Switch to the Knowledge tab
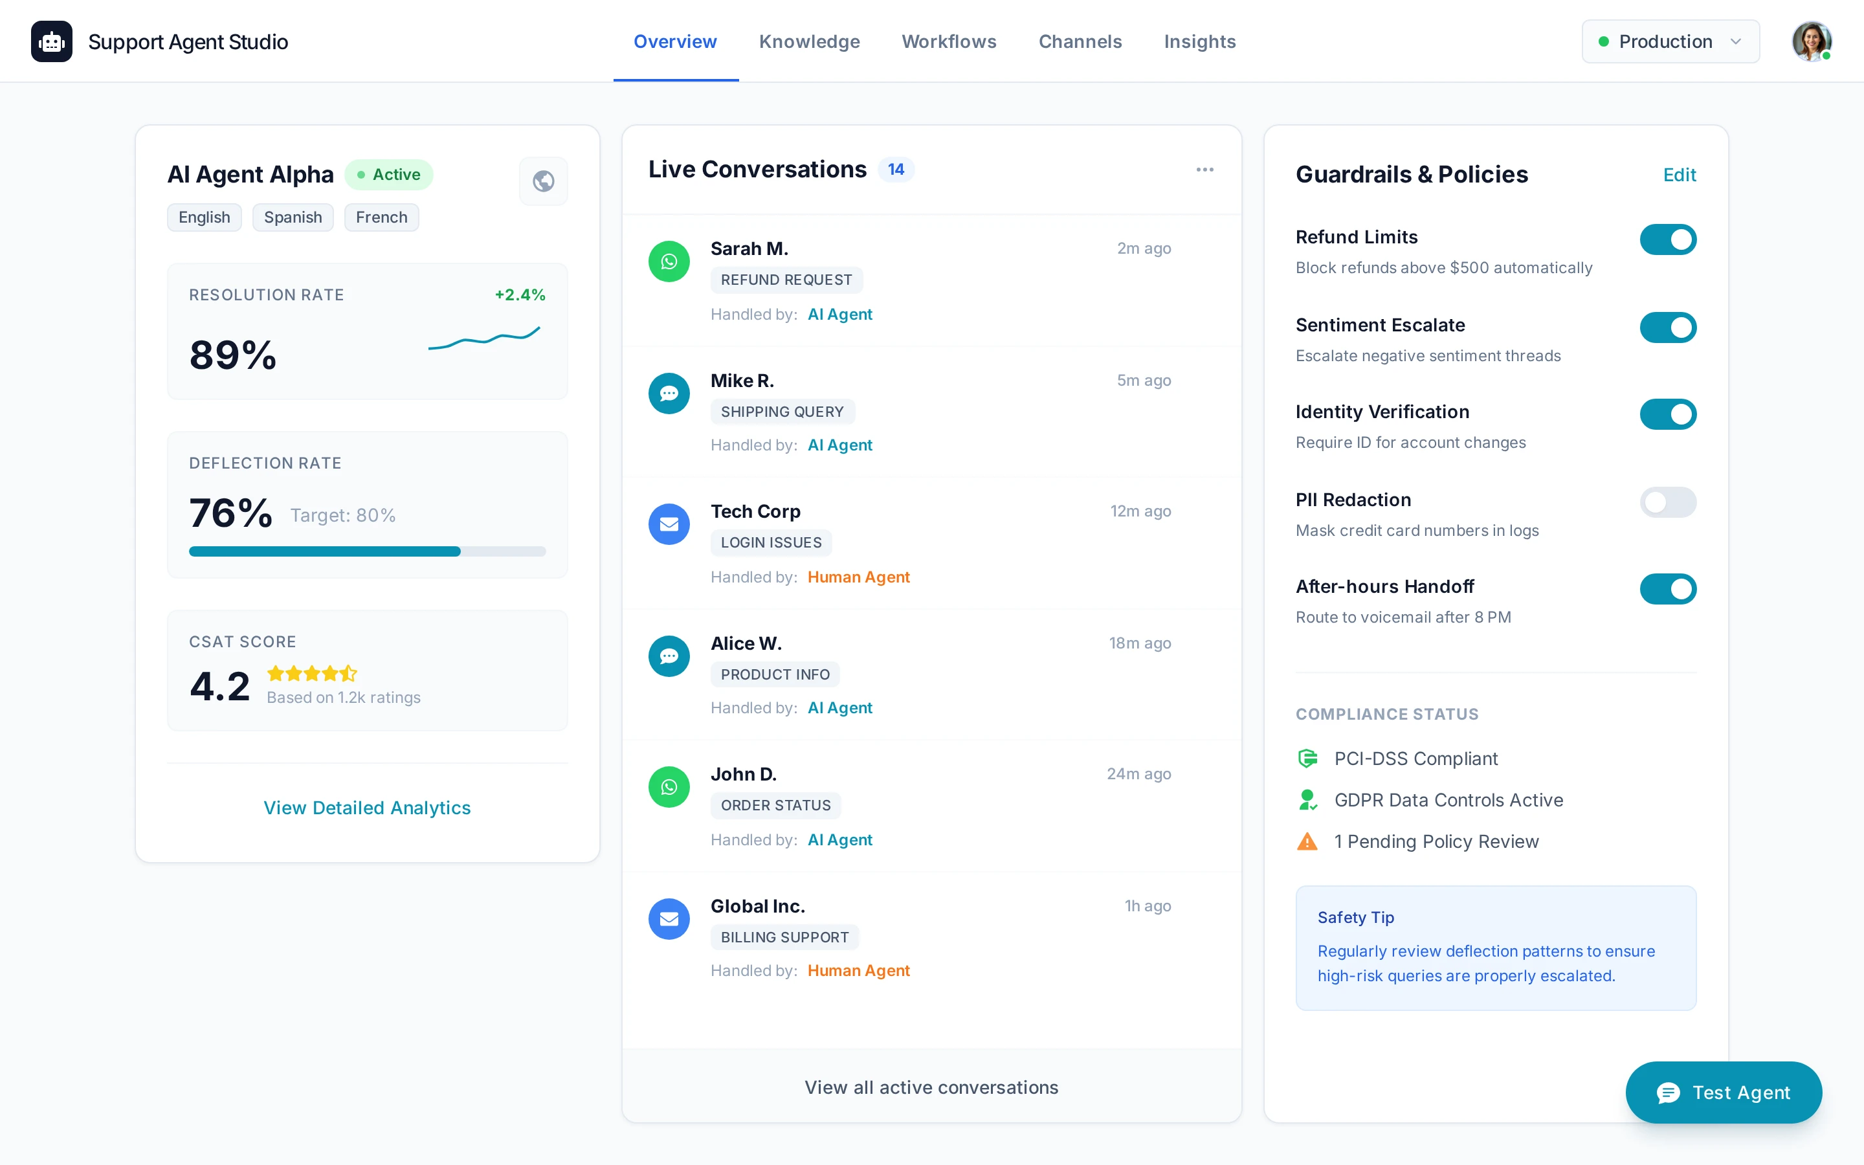 (809, 41)
